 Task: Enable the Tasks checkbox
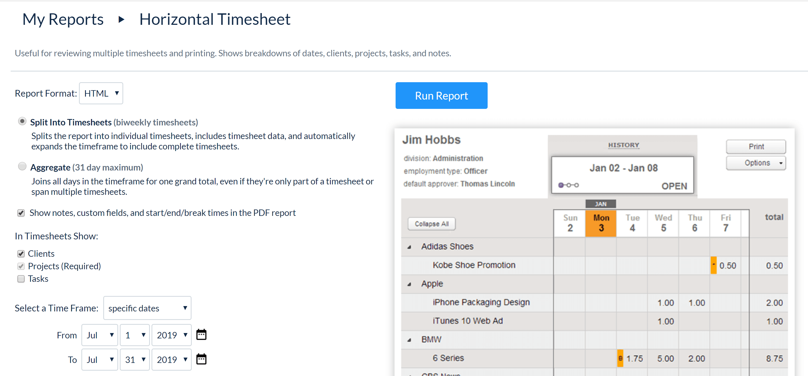21,279
